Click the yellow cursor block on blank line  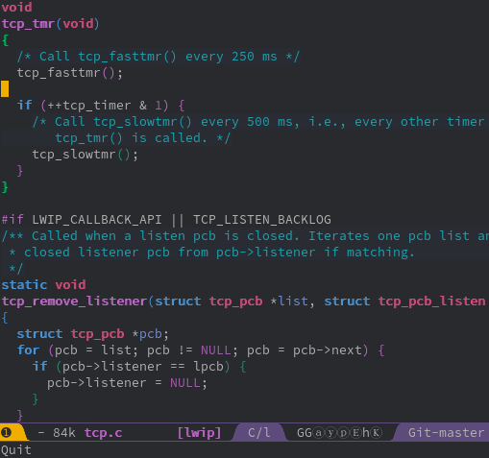point(5,89)
